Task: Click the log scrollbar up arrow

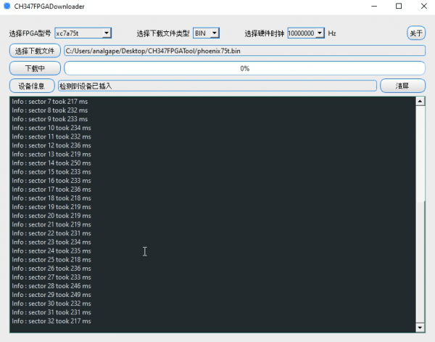Action: [420, 102]
